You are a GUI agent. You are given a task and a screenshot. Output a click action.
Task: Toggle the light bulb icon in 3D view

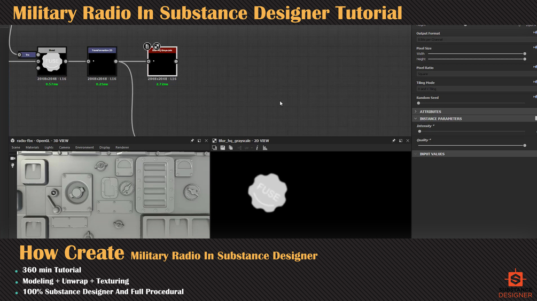click(13, 165)
